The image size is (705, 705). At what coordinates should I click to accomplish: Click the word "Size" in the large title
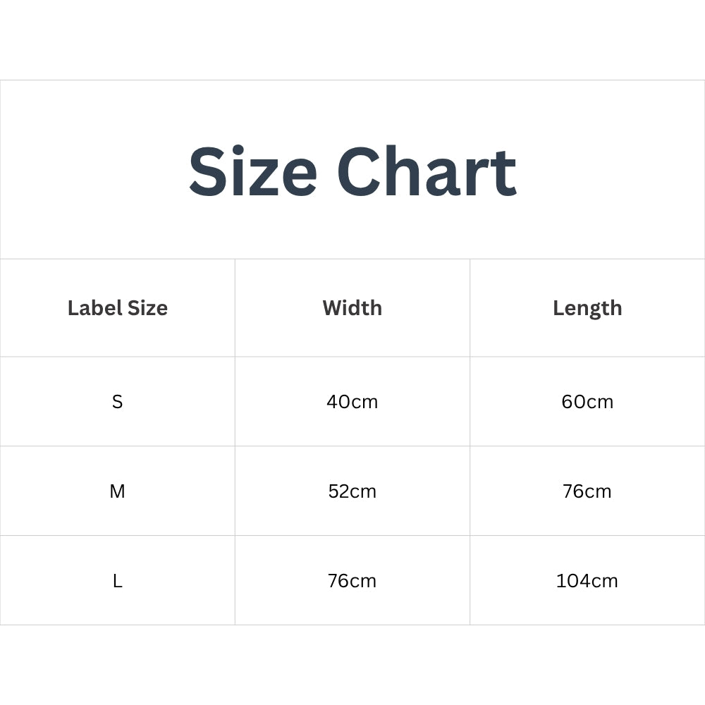[x=252, y=173]
